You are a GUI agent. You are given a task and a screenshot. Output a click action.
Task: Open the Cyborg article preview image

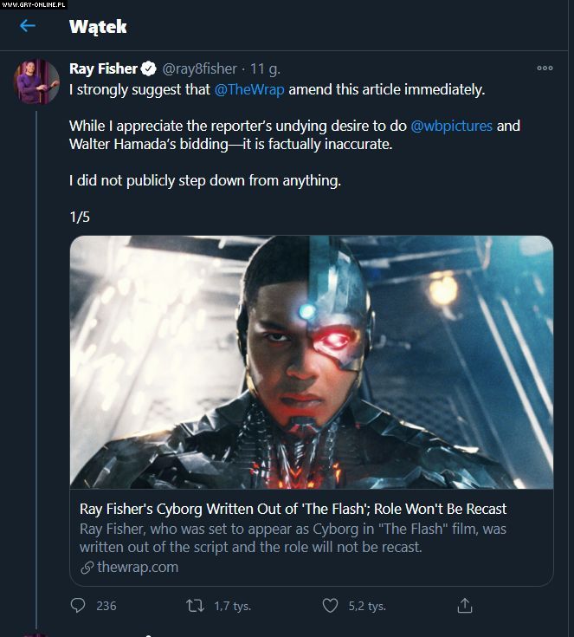pyautogui.click(x=311, y=361)
